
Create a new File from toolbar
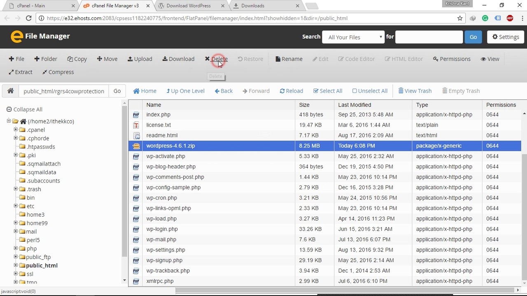pos(16,59)
